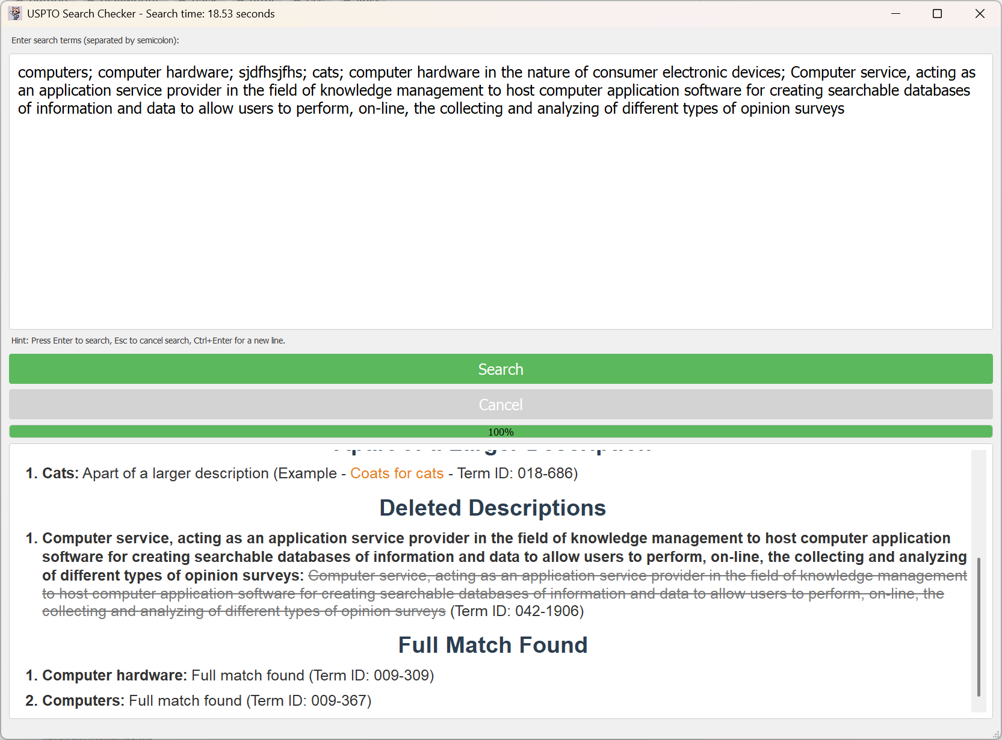Maximize the USPTO Search Checker window
1002x740 pixels.
[x=937, y=13]
